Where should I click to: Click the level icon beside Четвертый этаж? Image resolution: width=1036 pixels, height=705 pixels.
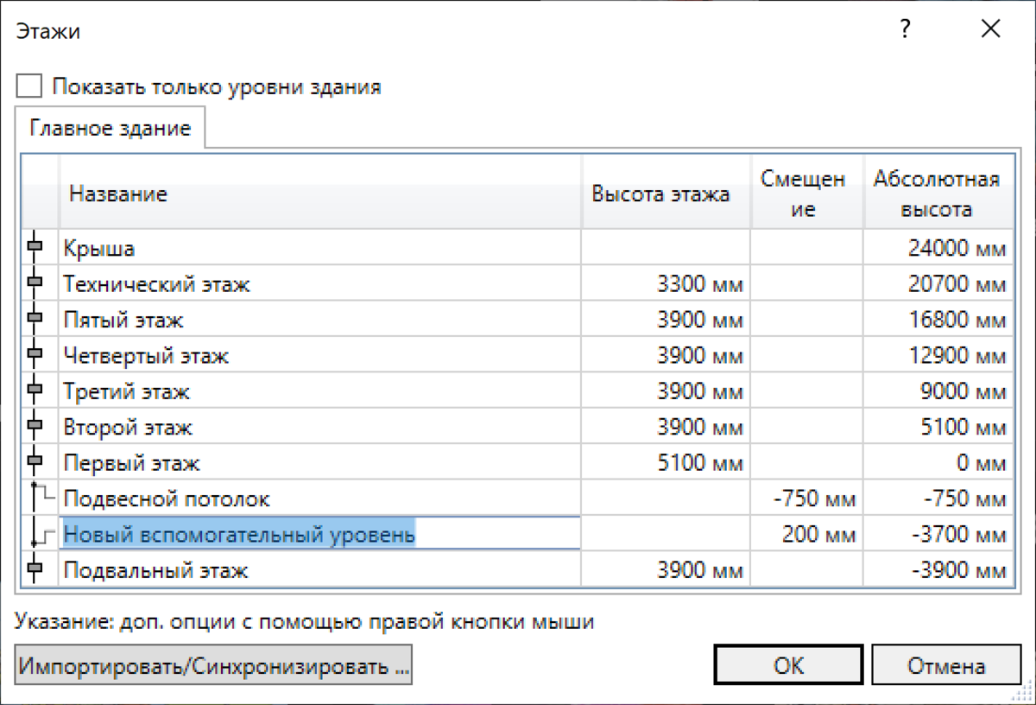[36, 355]
